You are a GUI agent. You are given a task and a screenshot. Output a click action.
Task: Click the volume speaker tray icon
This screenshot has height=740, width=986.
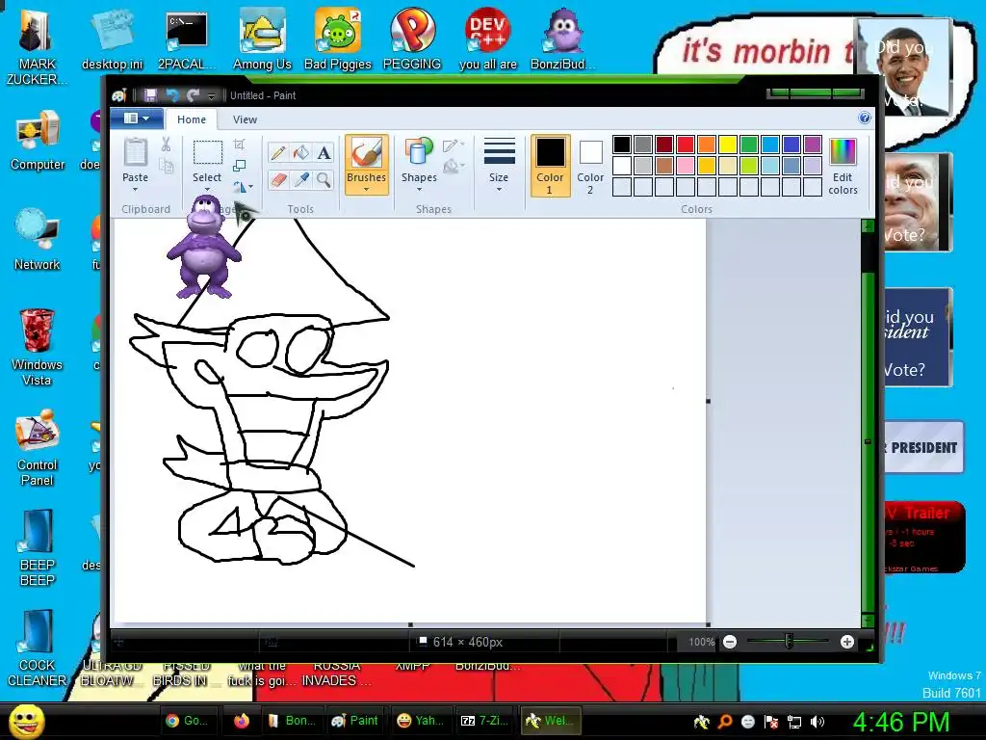pyautogui.click(x=817, y=722)
